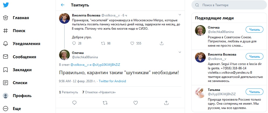Share Виолетта Волкова's tweet

[162, 43]
